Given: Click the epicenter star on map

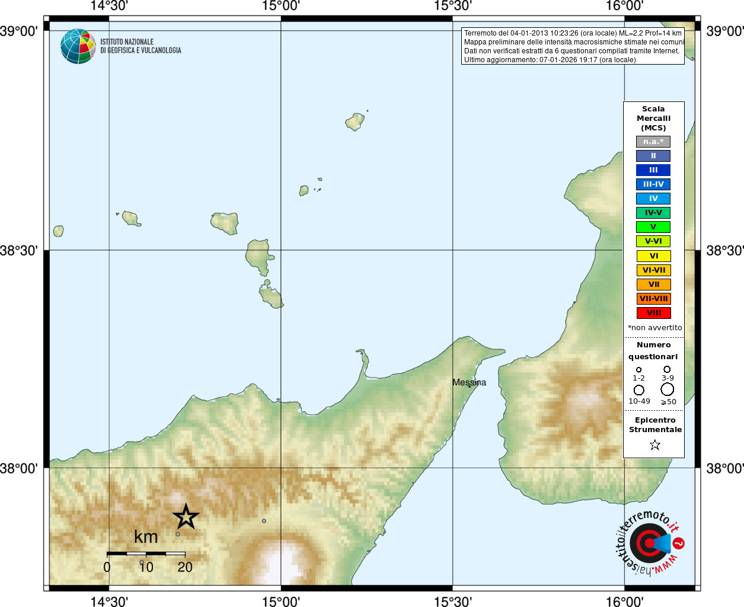Looking at the screenshot, I should point(186,517).
